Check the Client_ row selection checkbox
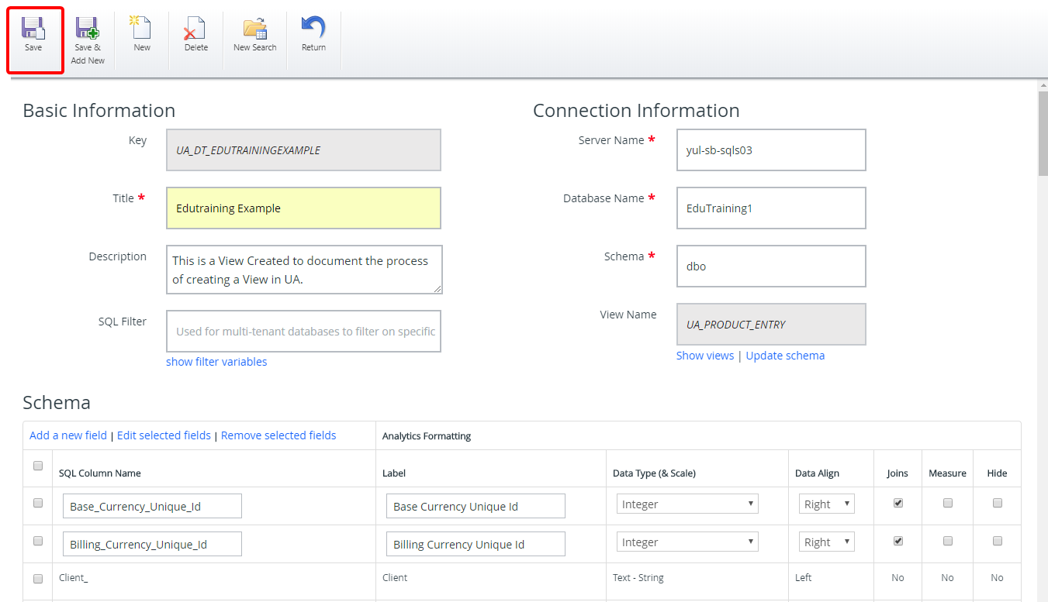1048x602 pixels. click(38, 579)
